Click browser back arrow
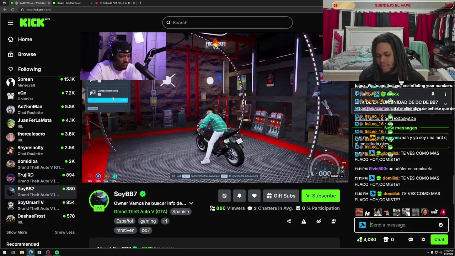Image resolution: width=455 pixels, height=256 pixels. point(5,10)
